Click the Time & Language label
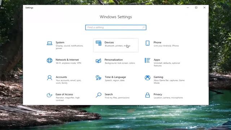This screenshot has height=130, width=231. coord(115,77)
